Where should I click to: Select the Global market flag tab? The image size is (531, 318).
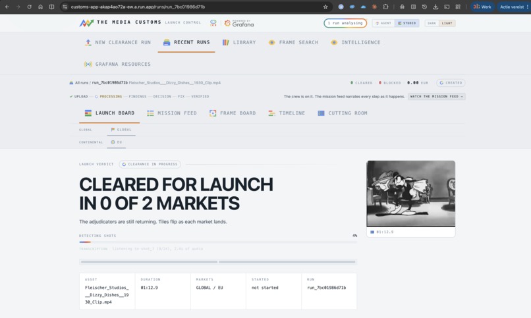click(x=121, y=130)
